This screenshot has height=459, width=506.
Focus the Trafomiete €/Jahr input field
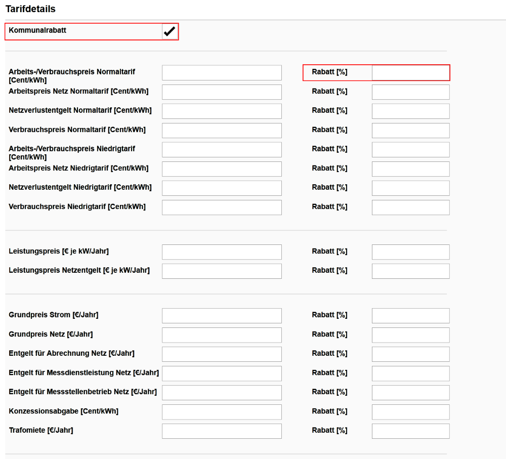coord(222,431)
